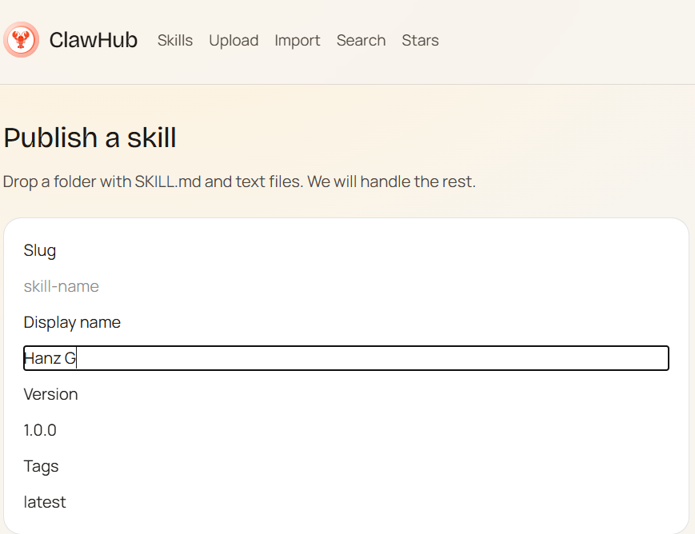Select the Version field showing 1.0.0
695x534 pixels.
[x=346, y=430]
